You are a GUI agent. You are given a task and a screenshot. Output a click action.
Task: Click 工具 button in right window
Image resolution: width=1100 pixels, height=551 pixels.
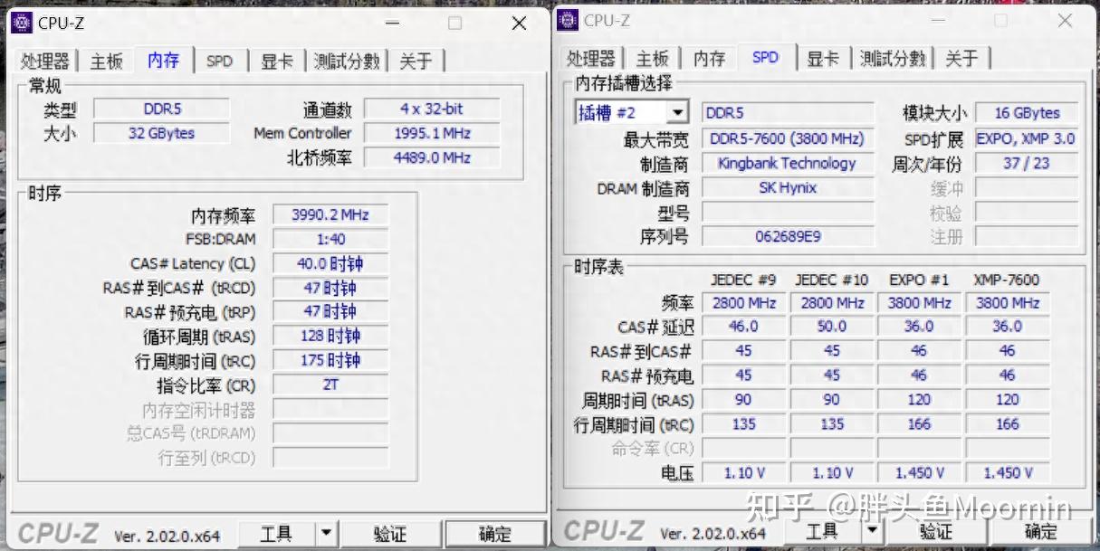pos(822,531)
